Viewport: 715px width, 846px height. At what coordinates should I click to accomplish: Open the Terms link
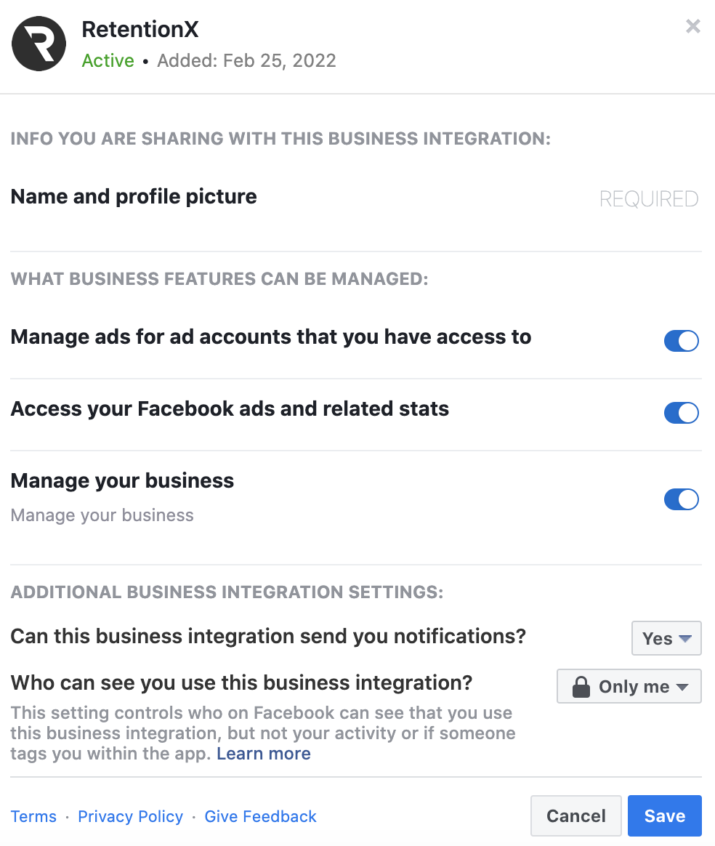(33, 816)
